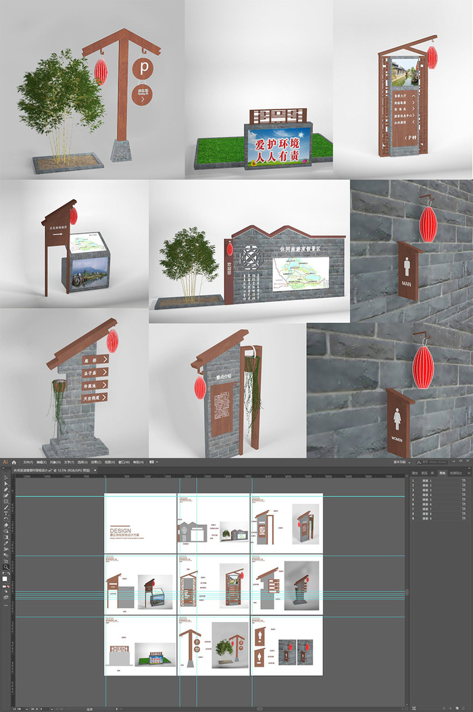Screen dimensions: 473x712
Task: Open the arrange documents dropdown in menu bar
Action: pyautogui.click(x=151, y=462)
